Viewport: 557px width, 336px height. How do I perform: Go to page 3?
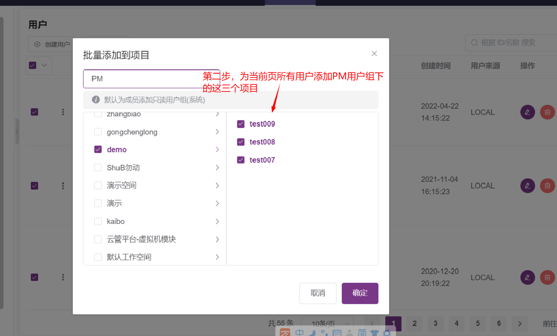435,324
